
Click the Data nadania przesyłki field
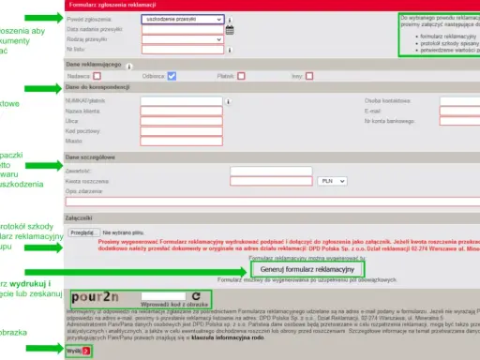(183, 30)
